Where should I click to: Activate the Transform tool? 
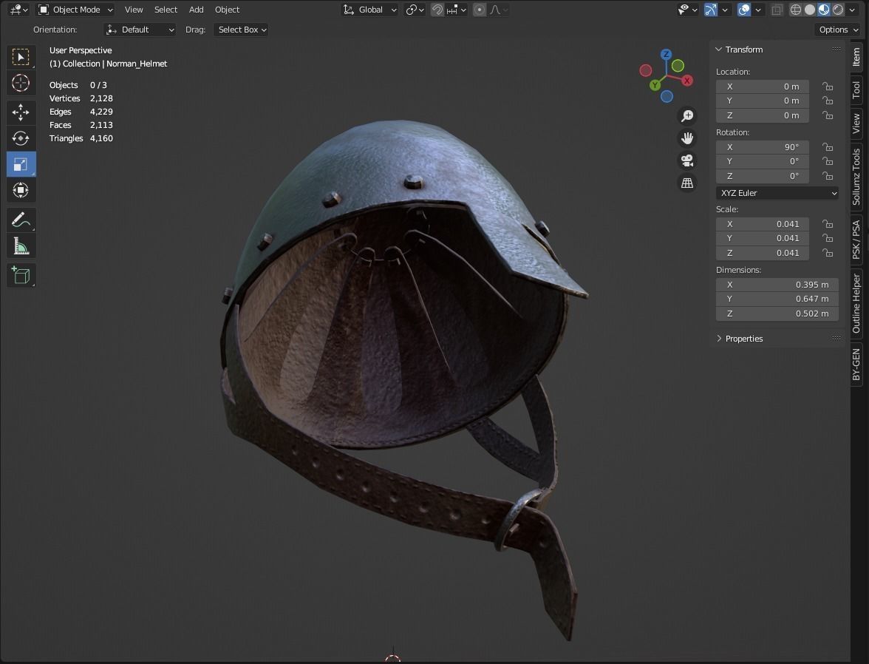21,190
